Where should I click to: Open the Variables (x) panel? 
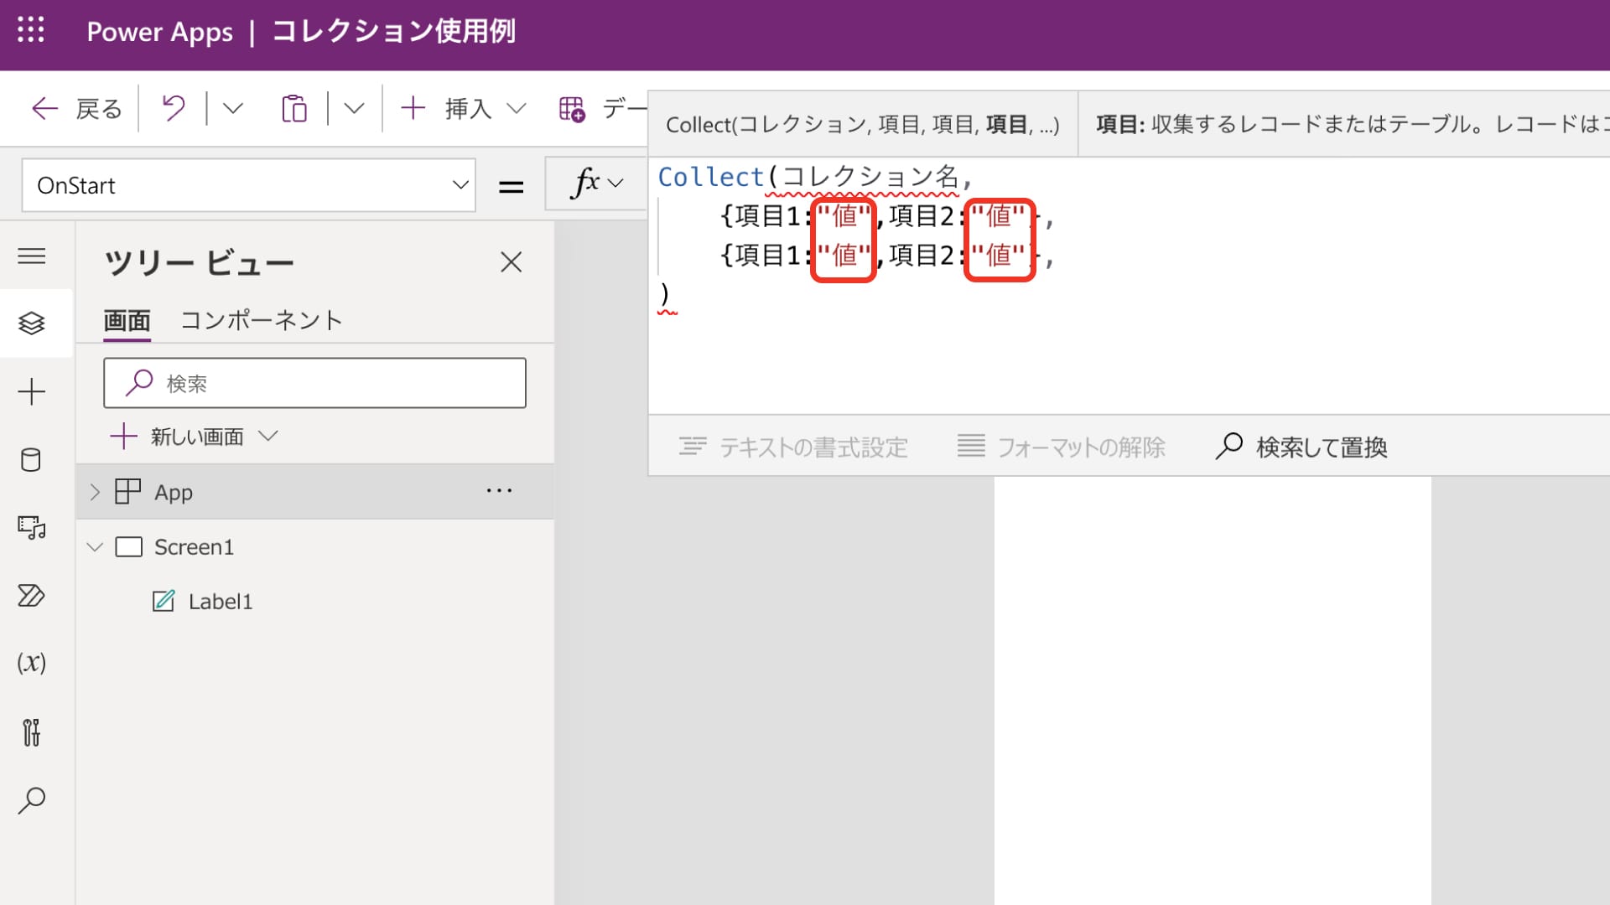[x=32, y=663]
